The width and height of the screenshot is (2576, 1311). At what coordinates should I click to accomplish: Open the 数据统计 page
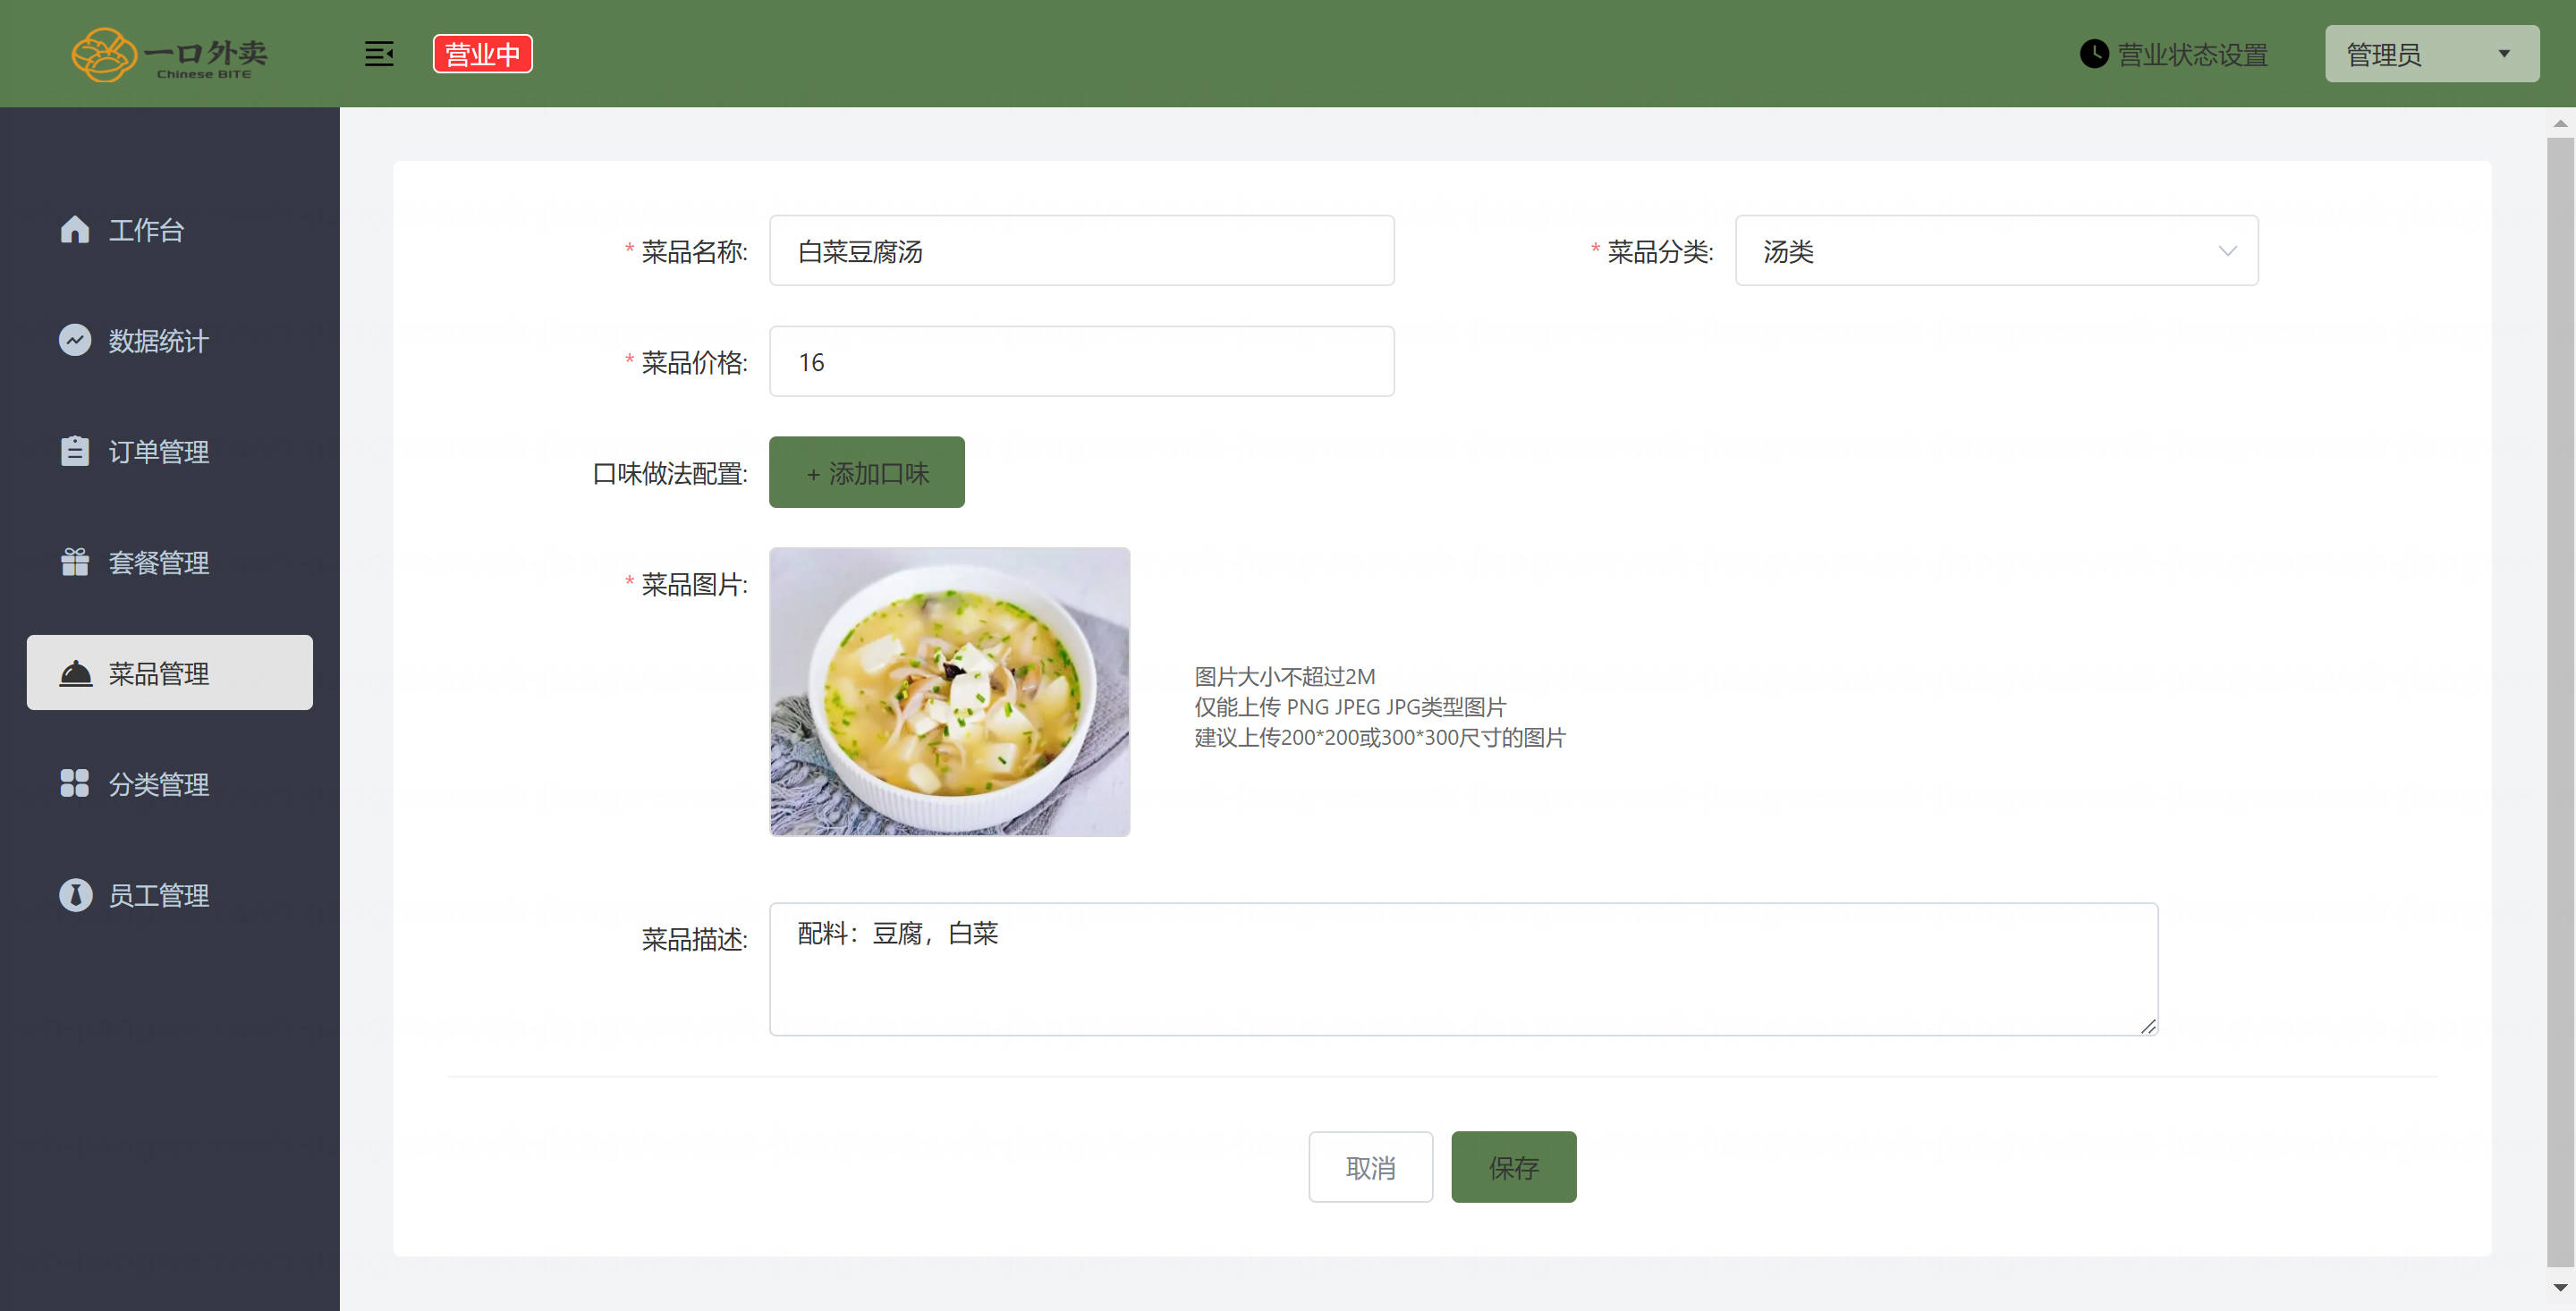click(169, 341)
